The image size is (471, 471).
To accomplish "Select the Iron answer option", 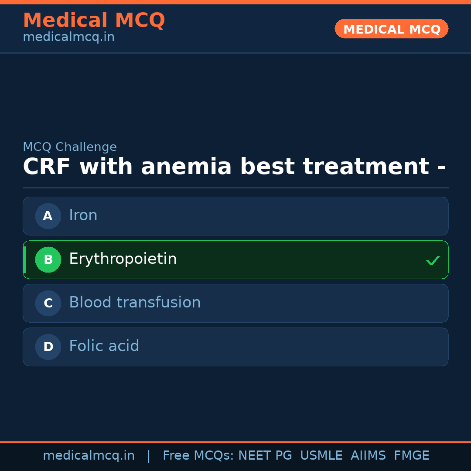I will (235, 216).
